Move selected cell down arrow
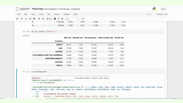Screen dimensions: 183x103 (43, 19)
